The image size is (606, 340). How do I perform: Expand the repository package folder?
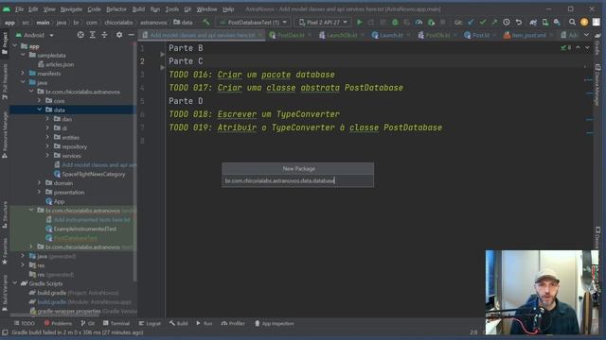pos(48,146)
